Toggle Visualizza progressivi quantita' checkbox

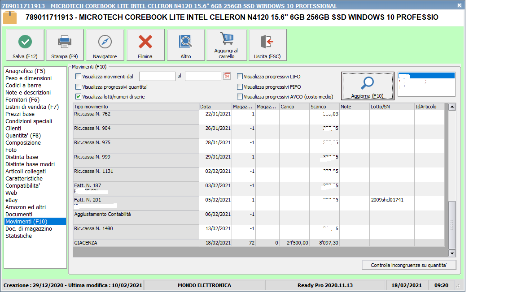(78, 86)
